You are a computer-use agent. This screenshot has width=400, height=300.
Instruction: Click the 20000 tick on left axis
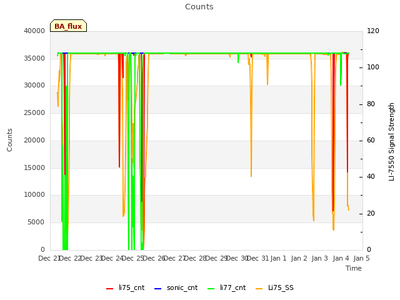tap(34, 140)
